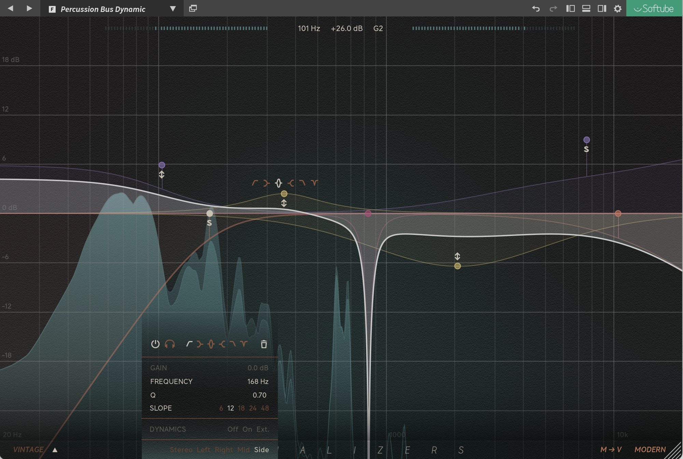
Task: Open the floating window icon
Action: click(193, 9)
